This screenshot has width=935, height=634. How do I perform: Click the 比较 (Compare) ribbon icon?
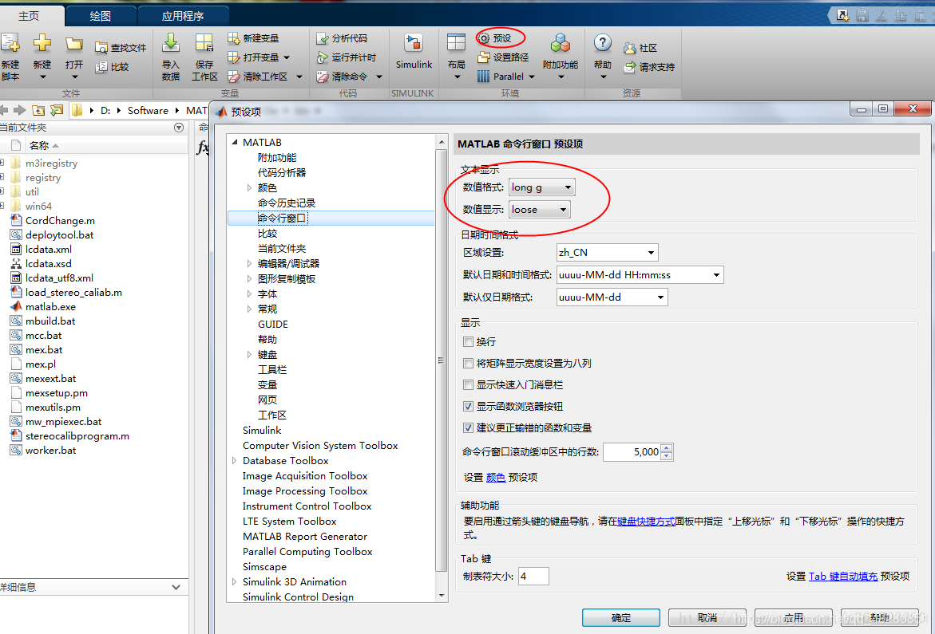click(101, 67)
